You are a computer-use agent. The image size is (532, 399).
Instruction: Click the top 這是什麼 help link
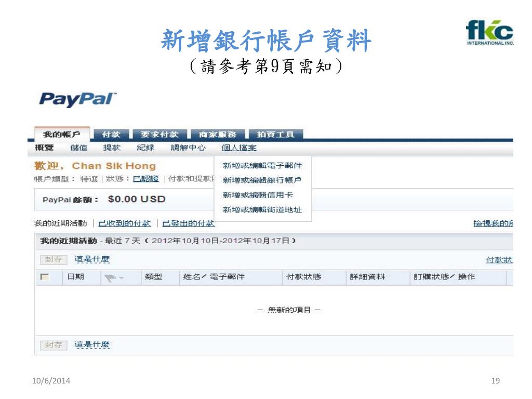coord(92,259)
